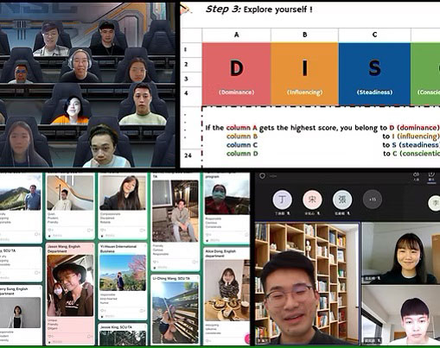Like the Jason Wang post heart icon

point(49,336)
